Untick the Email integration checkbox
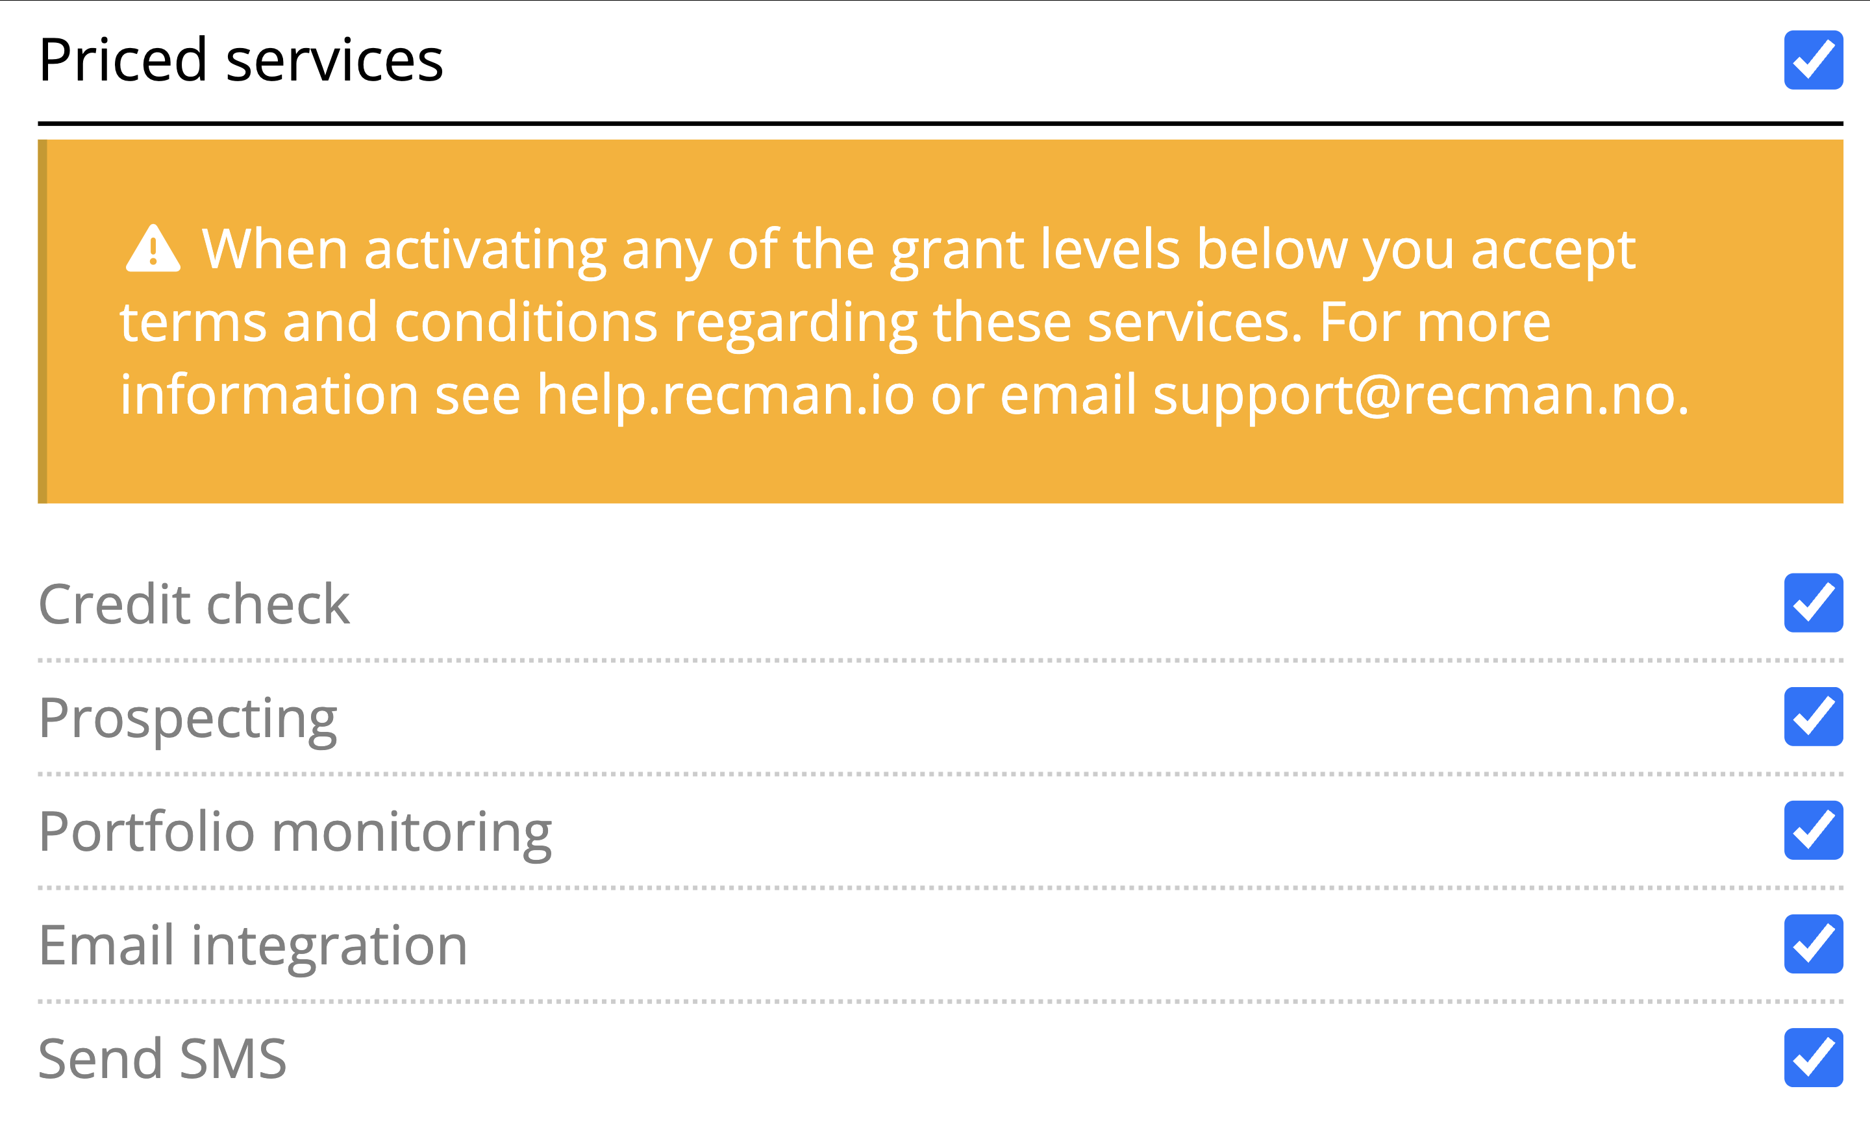This screenshot has height=1130, width=1870. point(1813,944)
